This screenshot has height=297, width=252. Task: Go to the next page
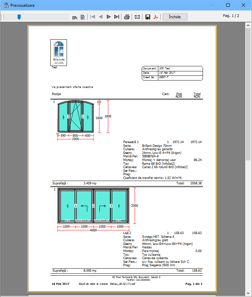tap(109, 17)
